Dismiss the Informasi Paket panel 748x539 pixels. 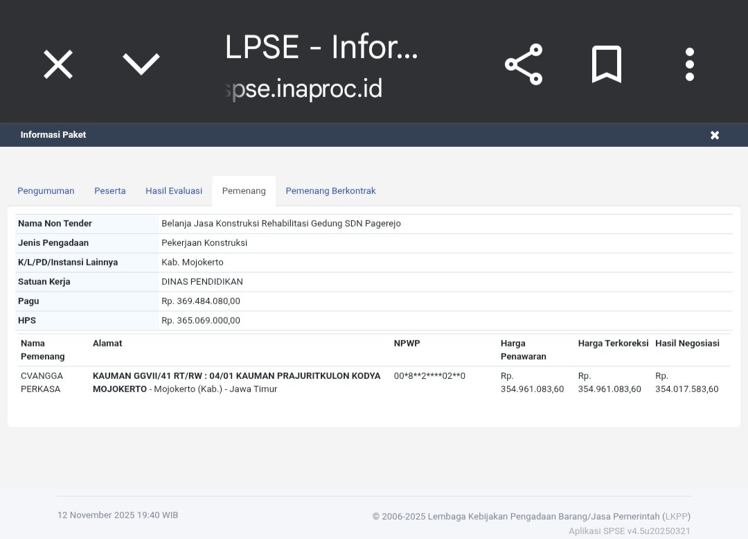tap(715, 135)
